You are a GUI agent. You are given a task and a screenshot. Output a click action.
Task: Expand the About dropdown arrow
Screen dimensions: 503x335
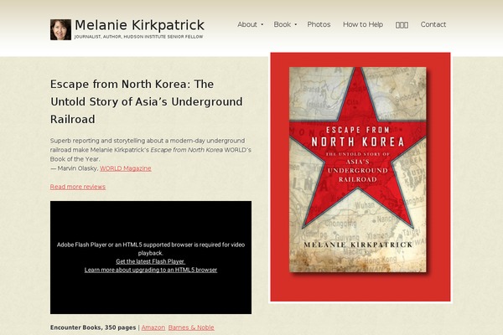[262, 24]
